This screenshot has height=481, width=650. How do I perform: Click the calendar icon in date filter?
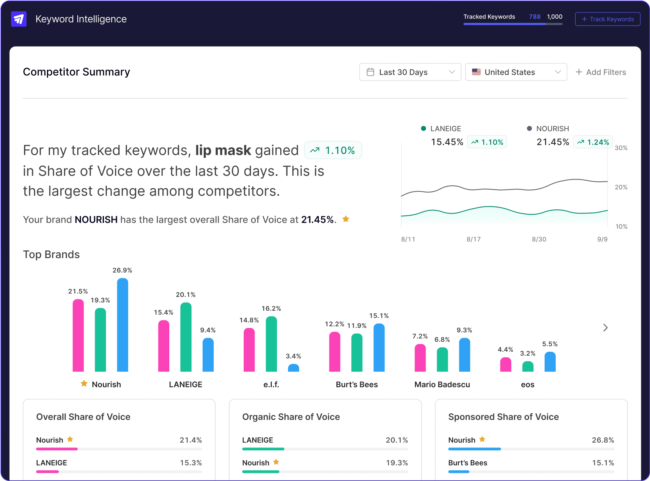(371, 72)
